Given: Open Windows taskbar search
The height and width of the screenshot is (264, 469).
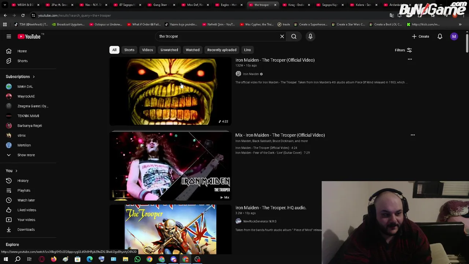Looking at the screenshot, I should [x=18, y=259].
